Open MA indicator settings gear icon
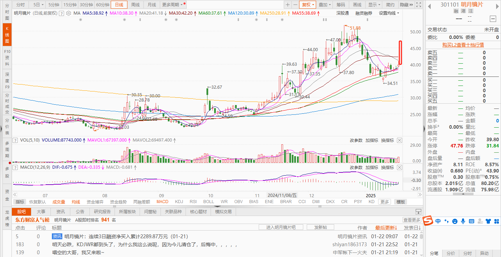The image size is (501, 257). (x=69, y=13)
